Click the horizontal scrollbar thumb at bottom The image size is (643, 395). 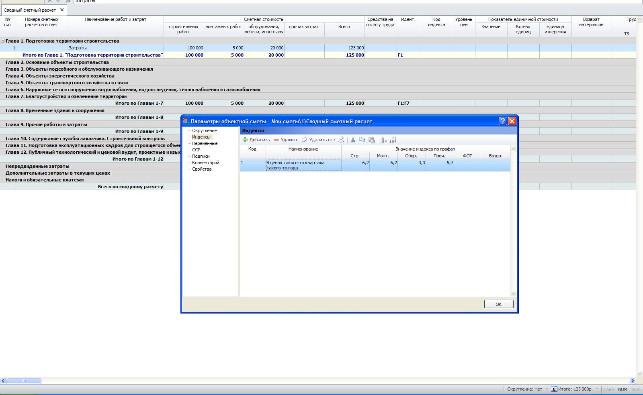point(24,381)
